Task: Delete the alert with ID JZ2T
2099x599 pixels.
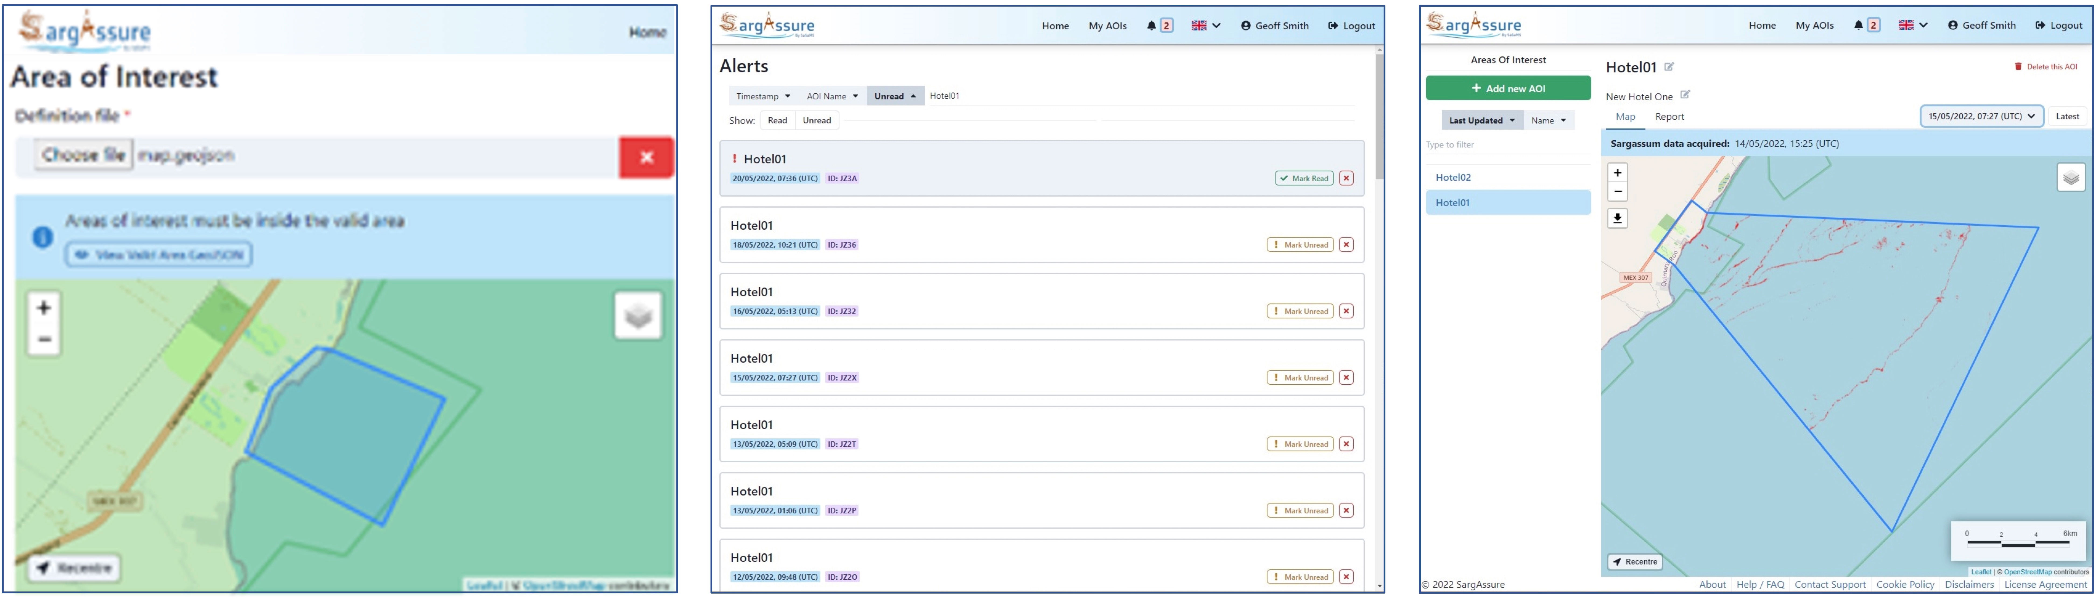Action: [x=1346, y=444]
